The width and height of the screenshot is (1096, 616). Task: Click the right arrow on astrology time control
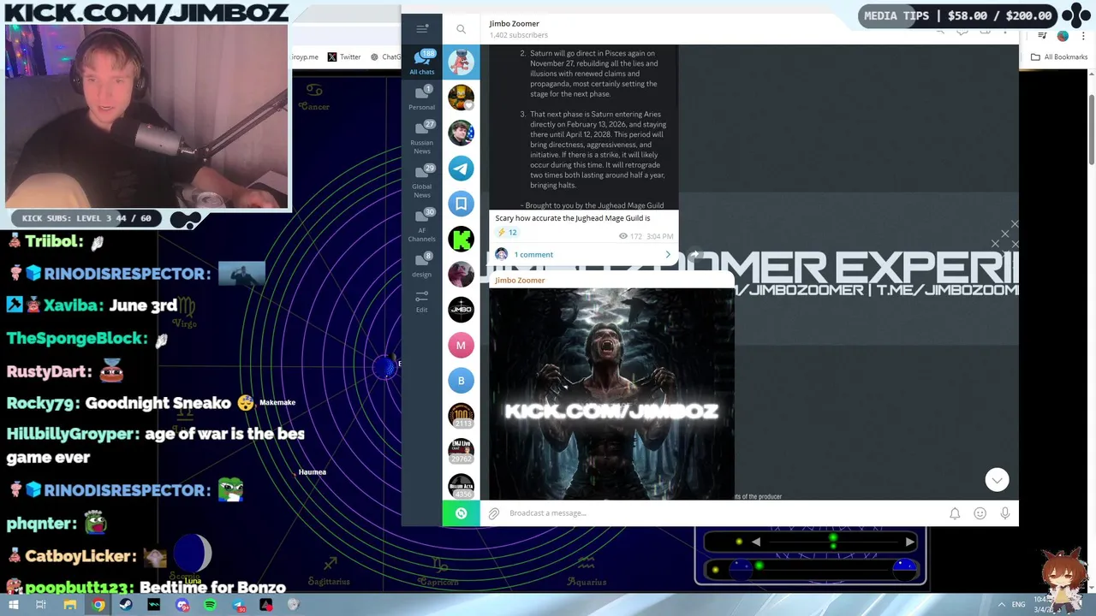(909, 542)
